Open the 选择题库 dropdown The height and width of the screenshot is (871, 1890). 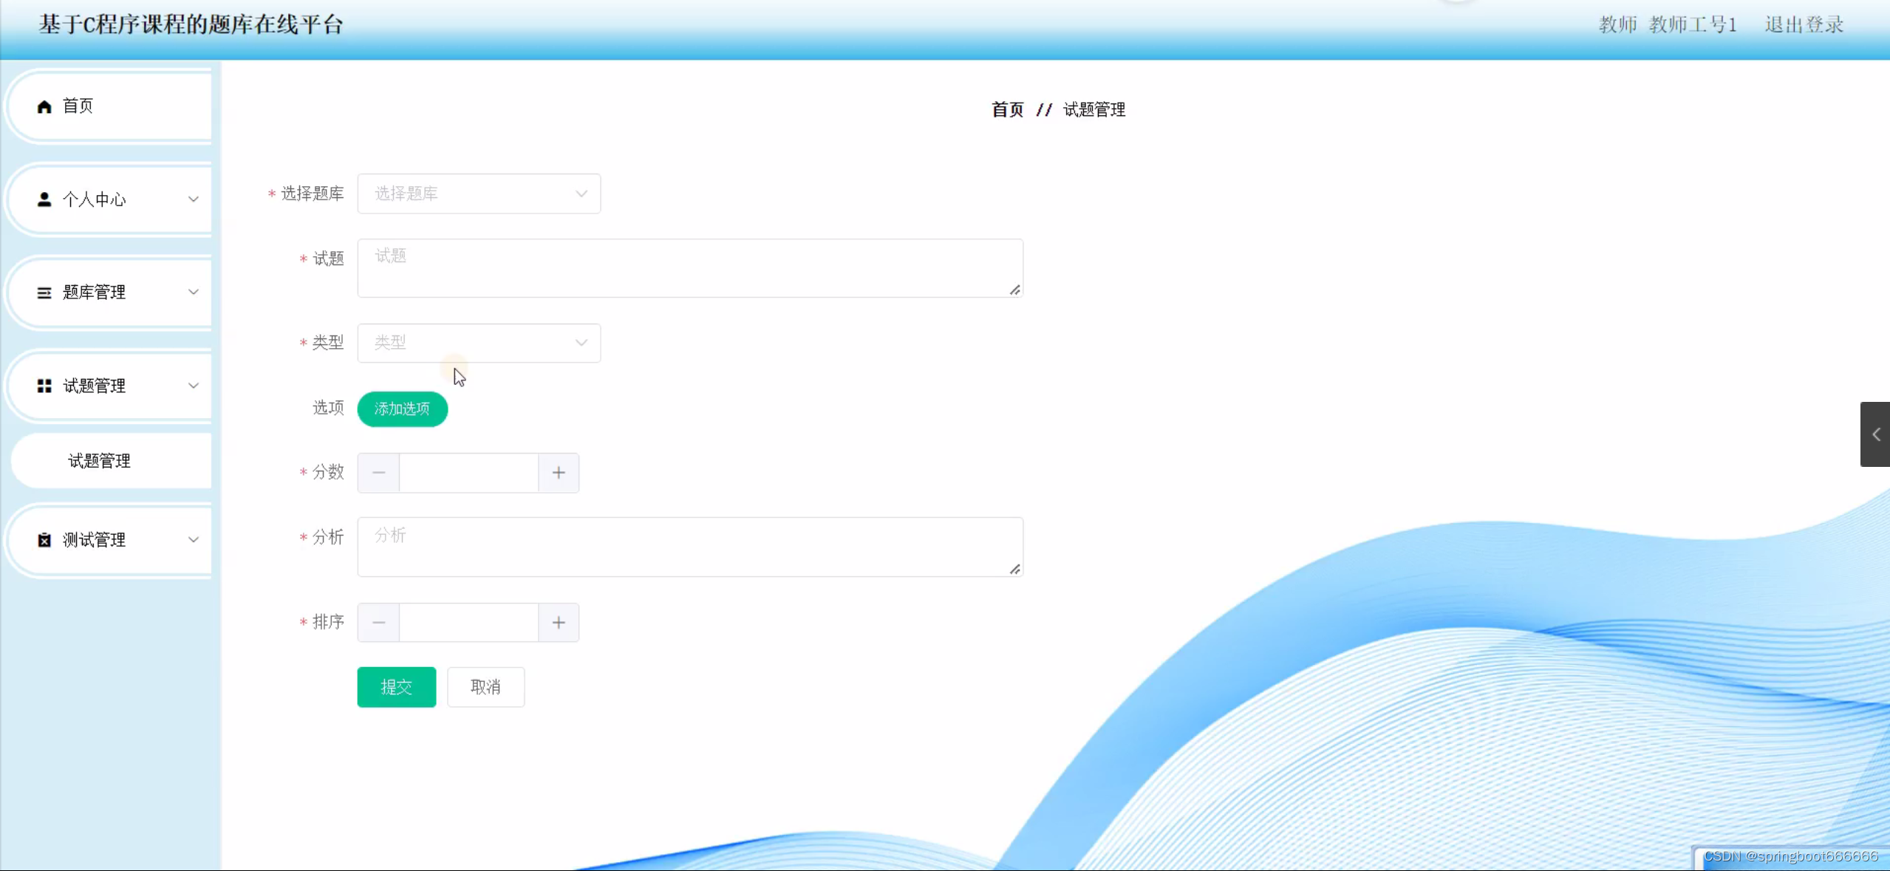479,194
